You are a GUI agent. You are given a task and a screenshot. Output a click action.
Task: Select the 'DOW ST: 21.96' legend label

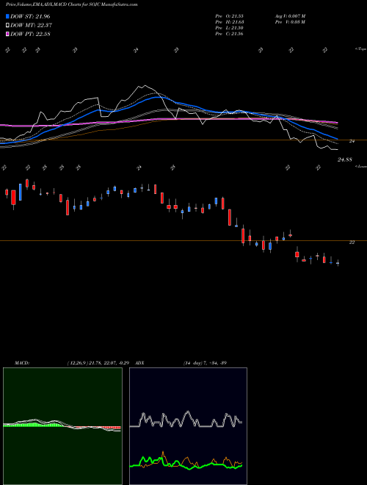(x=30, y=16)
